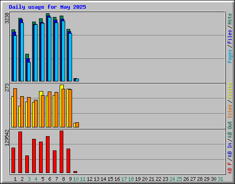Click day 13 label on the x-axis
235x184 pixels.
tap(96, 179)
